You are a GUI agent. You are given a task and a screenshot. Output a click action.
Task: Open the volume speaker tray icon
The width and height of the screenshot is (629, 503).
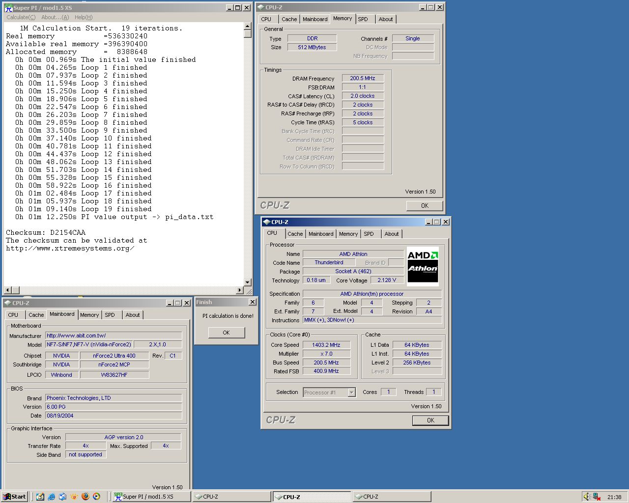[x=587, y=497]
